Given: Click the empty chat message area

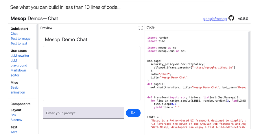Looking at the screenshot, I should [x=92, y=74].
